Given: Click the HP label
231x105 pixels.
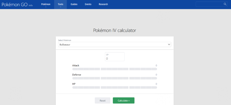Looking at the screenshot, I should pos(74,84).
